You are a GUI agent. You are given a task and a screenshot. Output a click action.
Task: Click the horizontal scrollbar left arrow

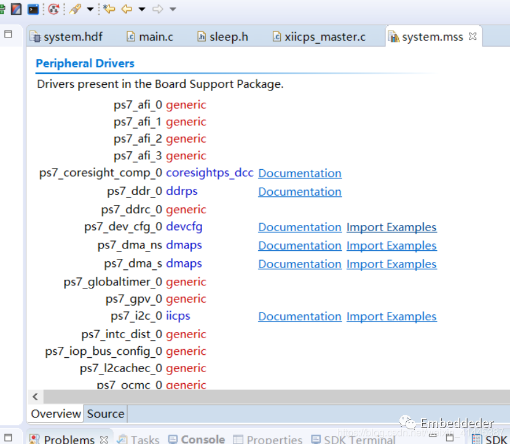tap(35, 397)
